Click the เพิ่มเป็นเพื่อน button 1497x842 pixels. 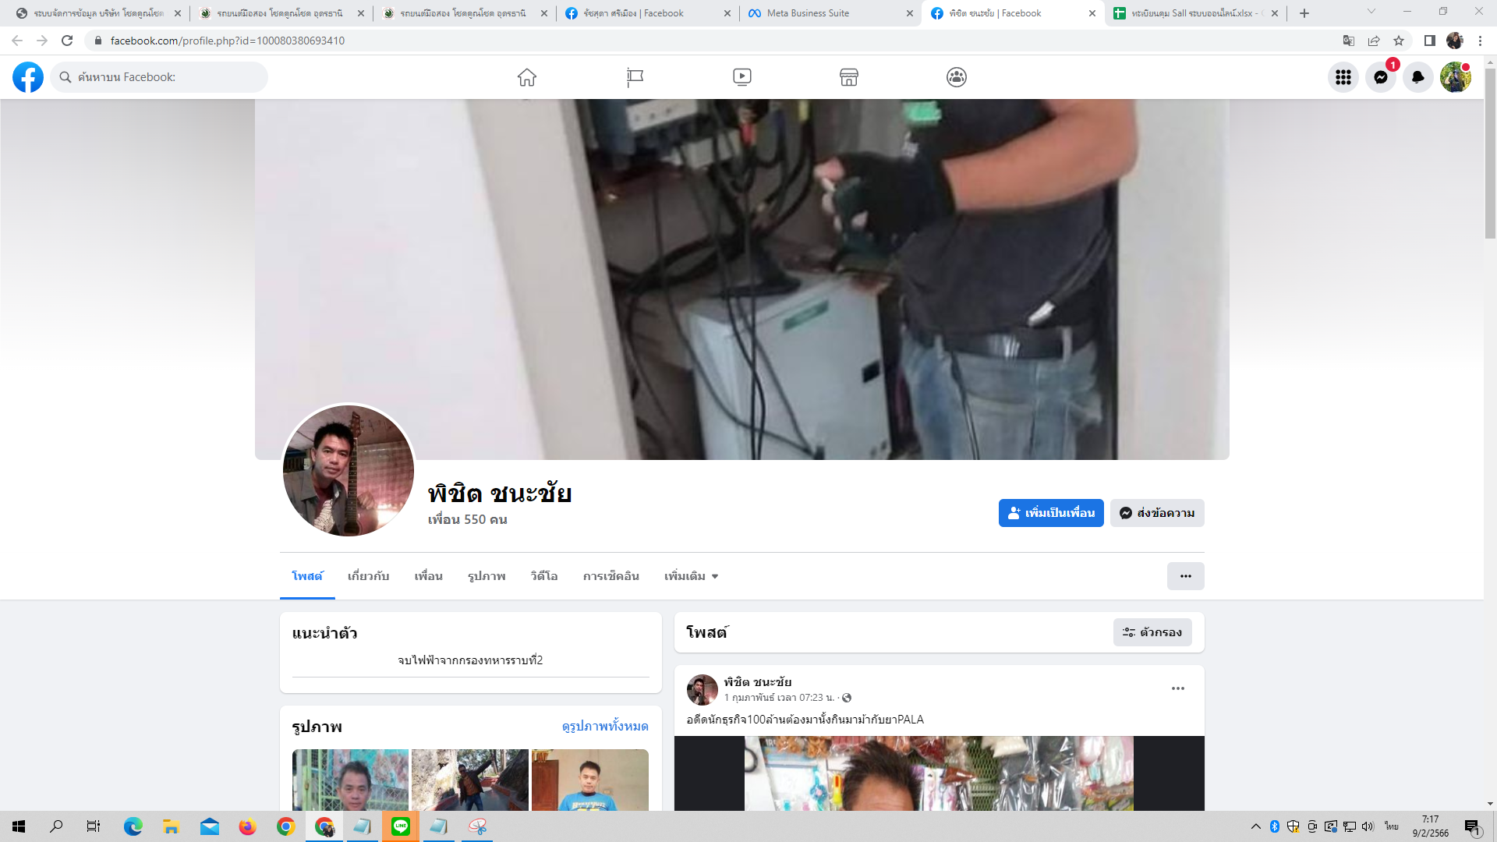click(x=1051, y=513)
